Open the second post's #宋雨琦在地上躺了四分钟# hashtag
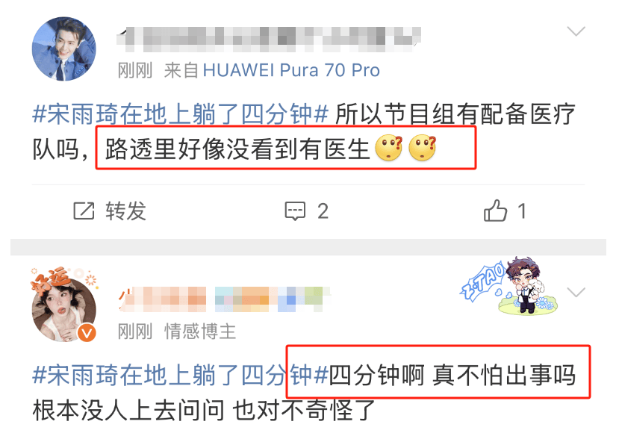This screenshot has height=445, width=619. [x=181, y=375]
